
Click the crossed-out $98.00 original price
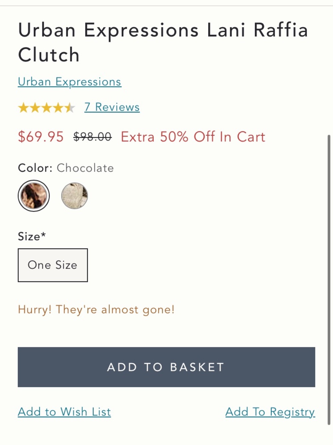[x=93, y=137]
